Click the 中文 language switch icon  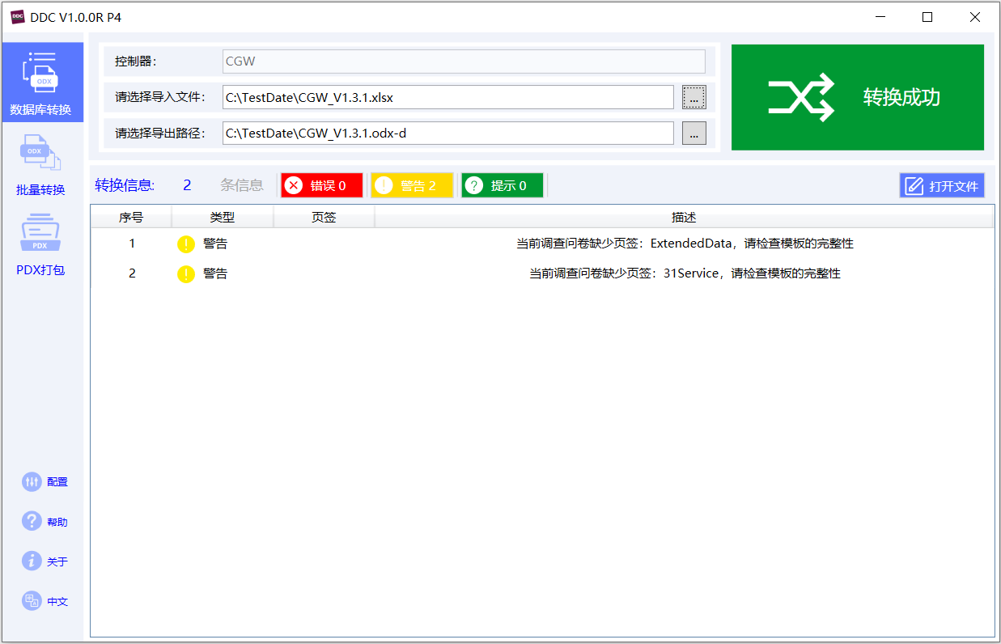(32, 601)
